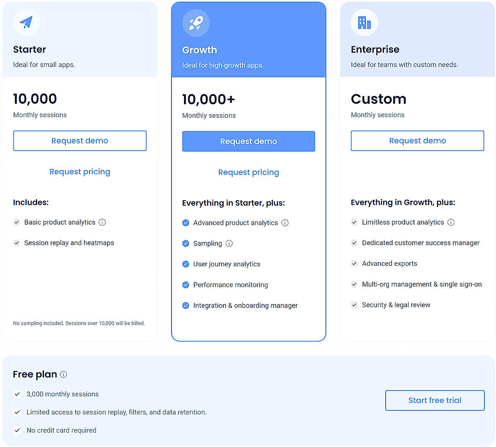Click the Free plan heading
The height and width of the screenshot is (447, 496).
pyautogui.click(x=34, y=374)
